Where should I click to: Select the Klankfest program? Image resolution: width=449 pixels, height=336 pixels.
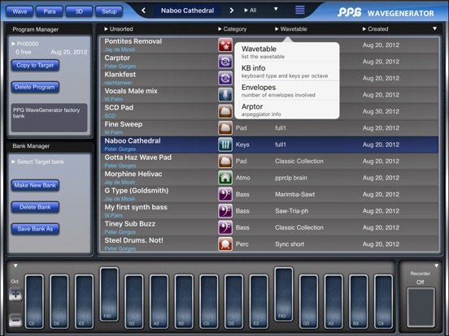click(x=269, y=78)
